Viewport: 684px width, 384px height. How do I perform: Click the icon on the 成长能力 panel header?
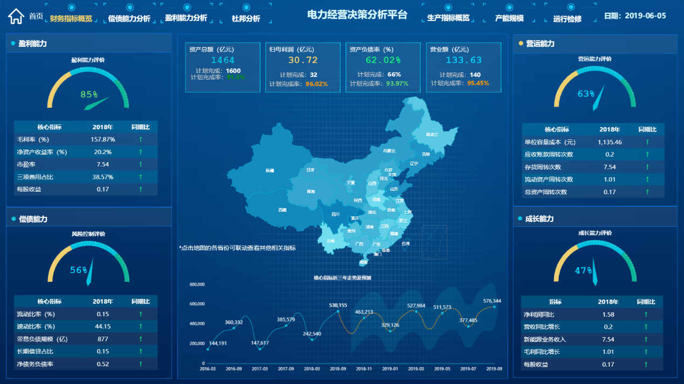(521, 217)
